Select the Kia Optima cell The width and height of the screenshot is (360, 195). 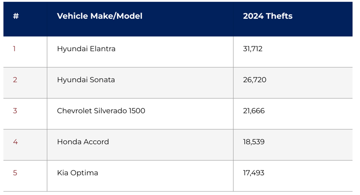pyautogui.click(x=77, y=173)
